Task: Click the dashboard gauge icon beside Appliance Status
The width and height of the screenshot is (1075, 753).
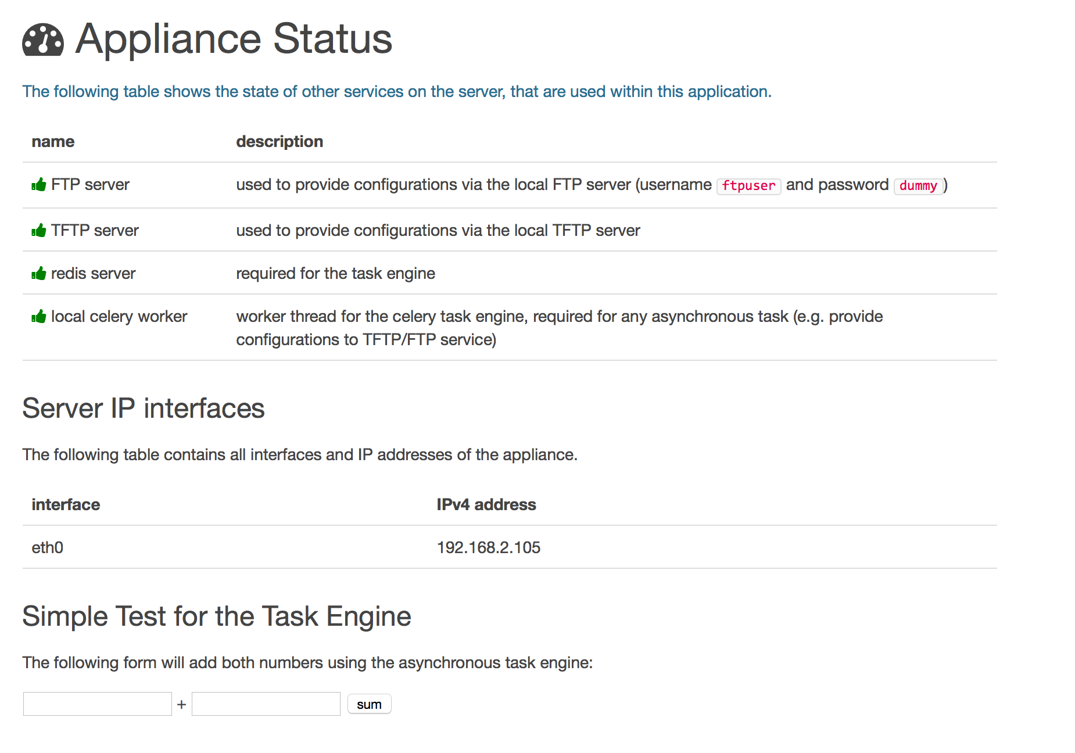Action: [x=43, y=40]
